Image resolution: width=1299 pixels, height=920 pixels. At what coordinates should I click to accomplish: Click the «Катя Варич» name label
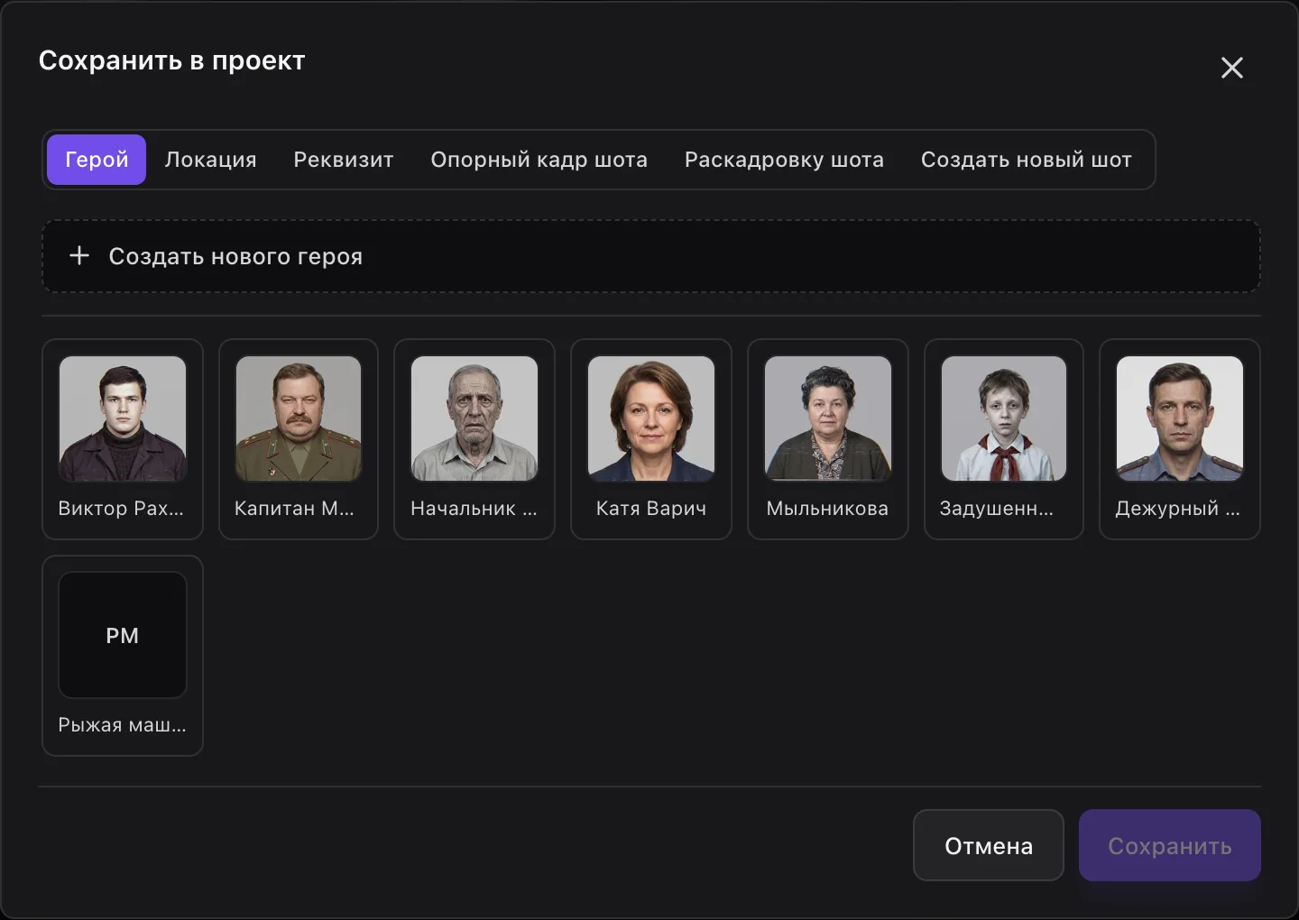coord(651,509)
